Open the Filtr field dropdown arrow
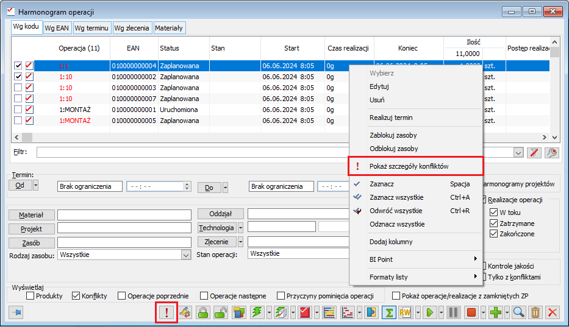 point(518,153)
